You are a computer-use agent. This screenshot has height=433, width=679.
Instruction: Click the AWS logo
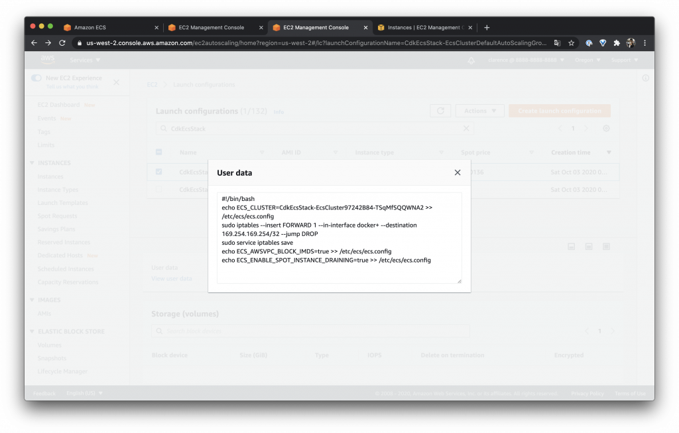tap(48, 60)
